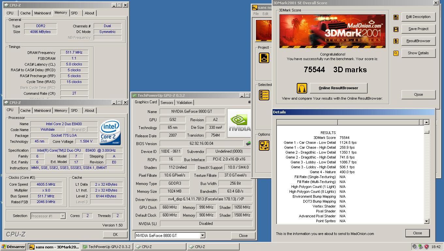Click OK button in CPU-Z
The image size is (444, 251).
[115, 235]
